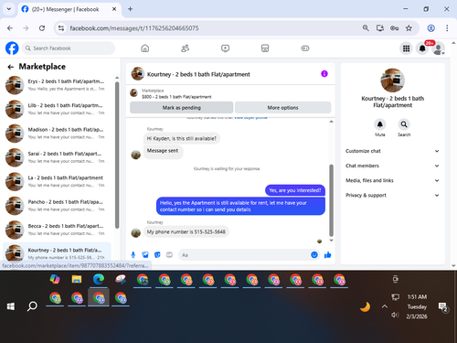Click the address bar URL
Viewport: 457px width, 343px height.
pos(134,28)
